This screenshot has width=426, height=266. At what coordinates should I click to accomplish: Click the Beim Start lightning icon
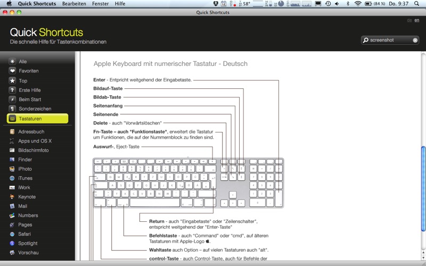click(x=12, y=99)
